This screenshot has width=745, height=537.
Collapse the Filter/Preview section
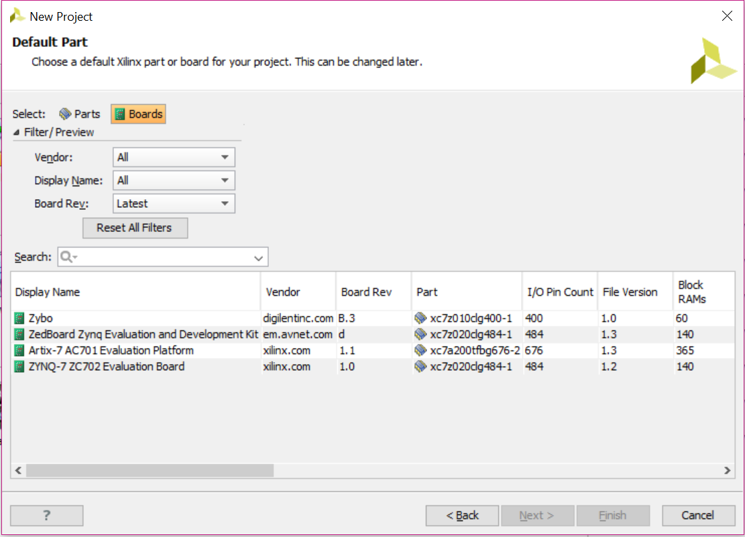pyautogui.click(x=17, y=132)
